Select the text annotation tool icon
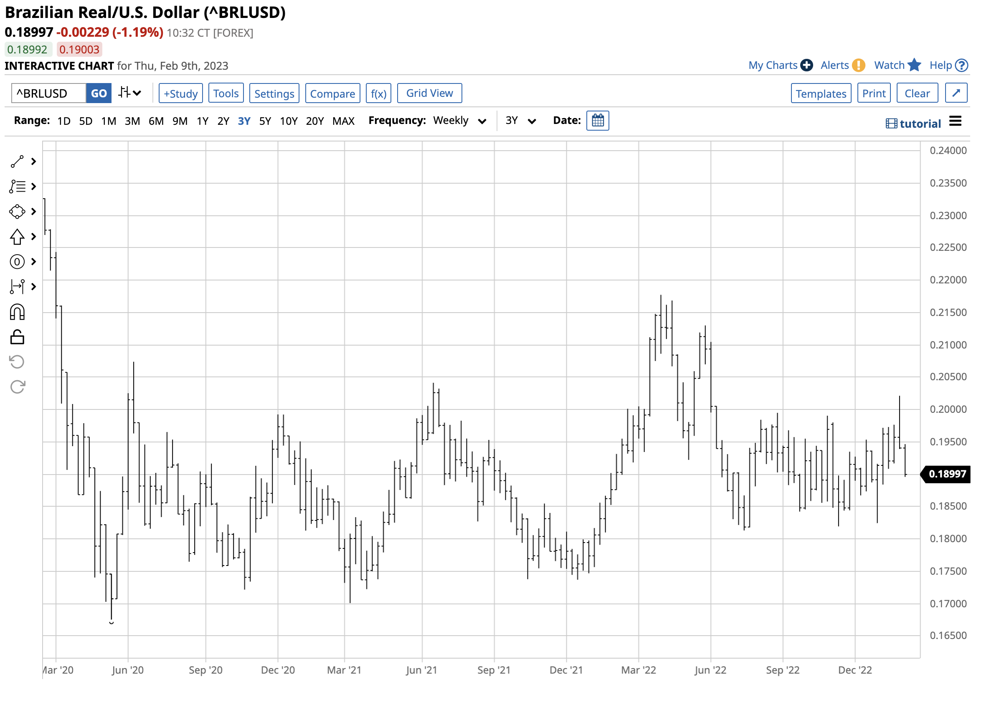The image size is (999, 702). [x=17, y=187]
